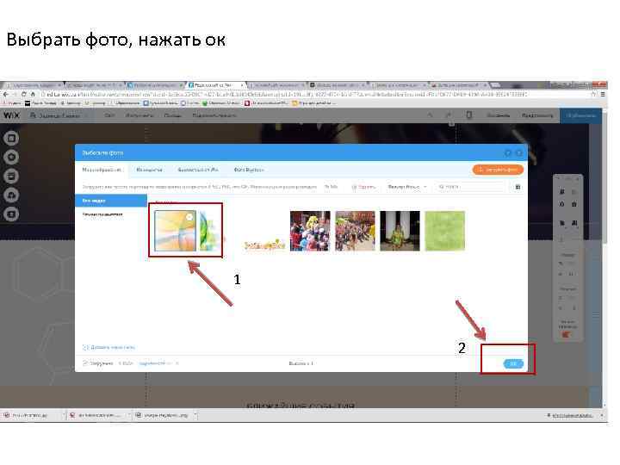Confirm selection with the blue OK button
The width and height of the screenshot is (620, 465).
coord(513,363)
